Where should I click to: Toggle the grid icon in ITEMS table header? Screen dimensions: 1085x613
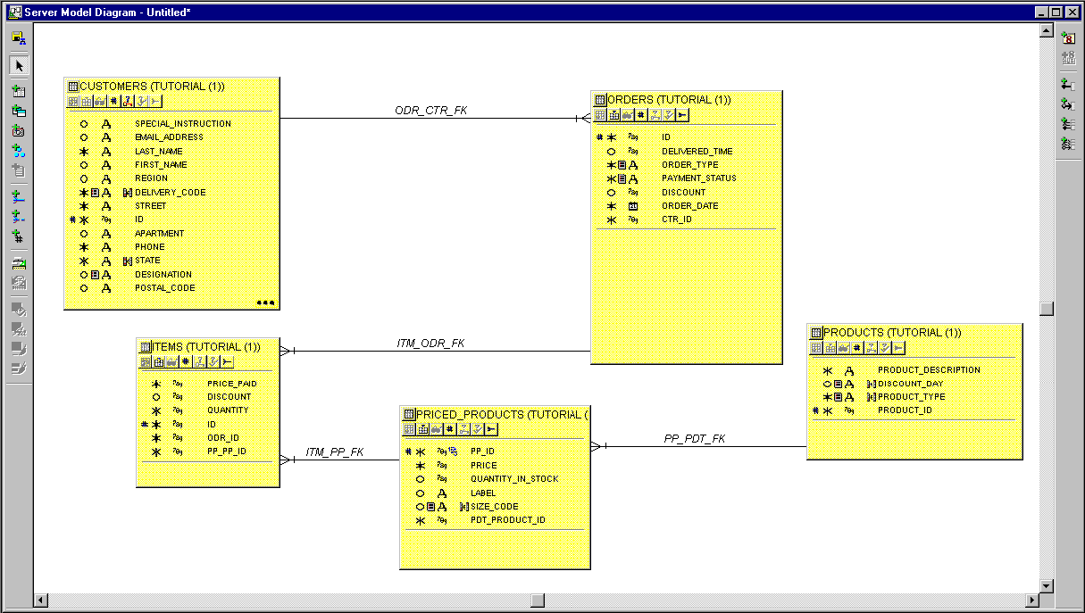point(145,361)
